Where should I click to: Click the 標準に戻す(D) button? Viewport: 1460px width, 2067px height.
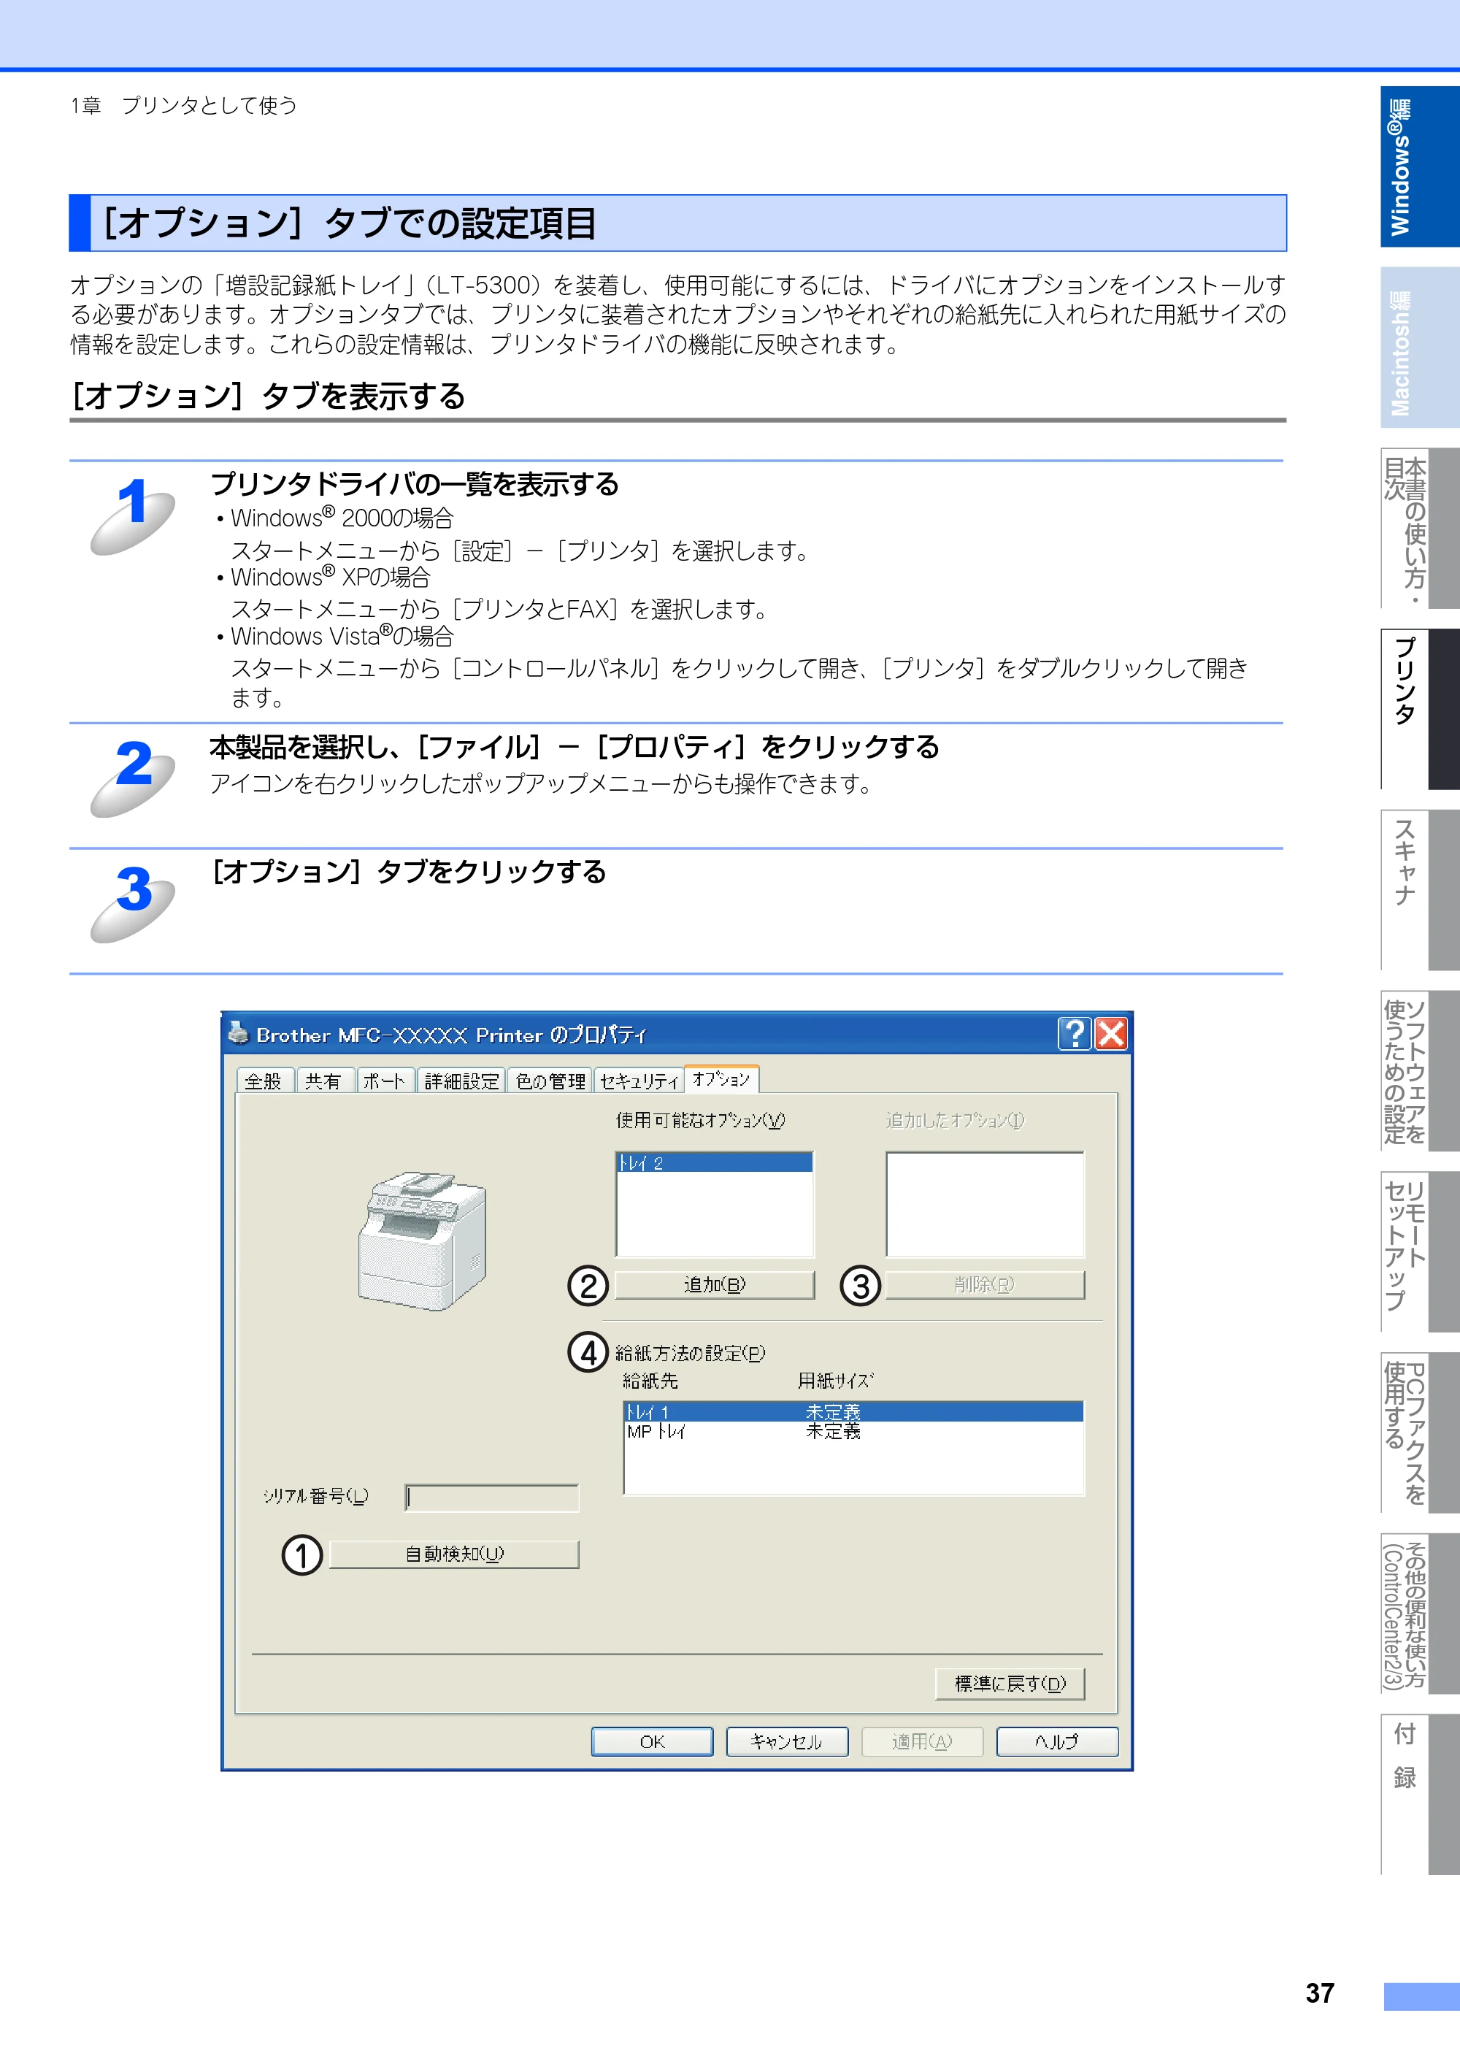pos(1010,1684)
